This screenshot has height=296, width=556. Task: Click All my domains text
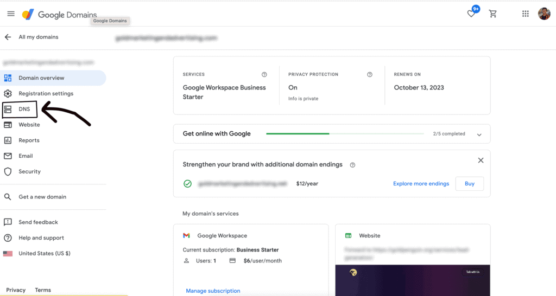[39, 37]
